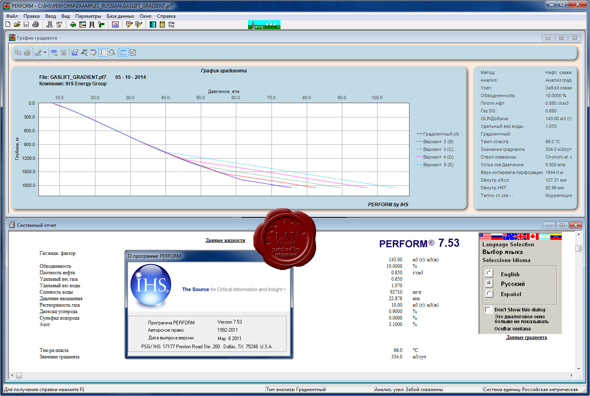Open the Правка menu
Screen dimensions: 590x396
coord(32,16)
